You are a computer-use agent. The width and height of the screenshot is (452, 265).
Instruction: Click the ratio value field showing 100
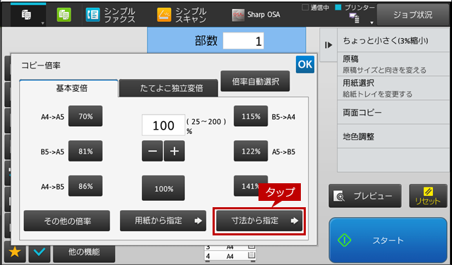163,125
